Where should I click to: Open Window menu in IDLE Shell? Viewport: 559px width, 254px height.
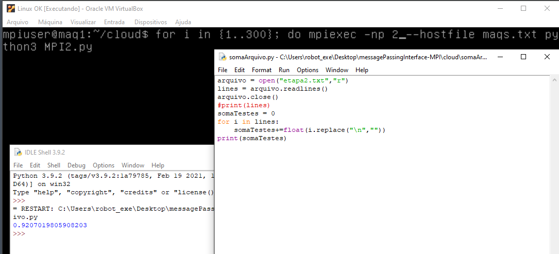(133, 165)
